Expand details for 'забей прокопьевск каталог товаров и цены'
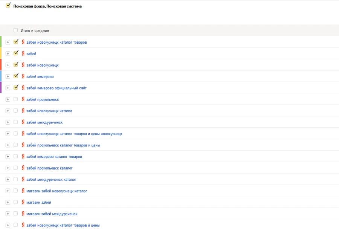This screenshot has width=339, height=229. (x=8, y=145)
